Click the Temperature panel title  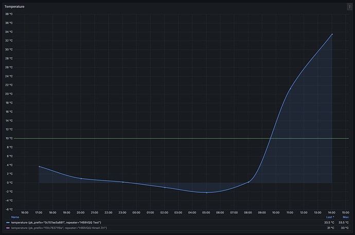pos(14,7)
